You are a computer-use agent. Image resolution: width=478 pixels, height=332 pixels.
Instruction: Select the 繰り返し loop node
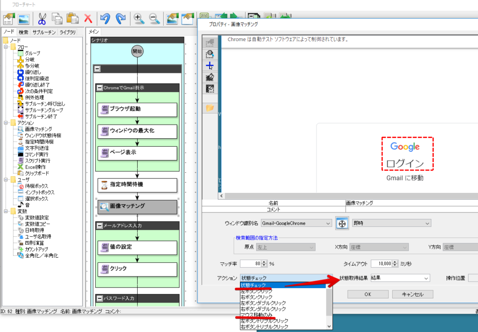33,72
